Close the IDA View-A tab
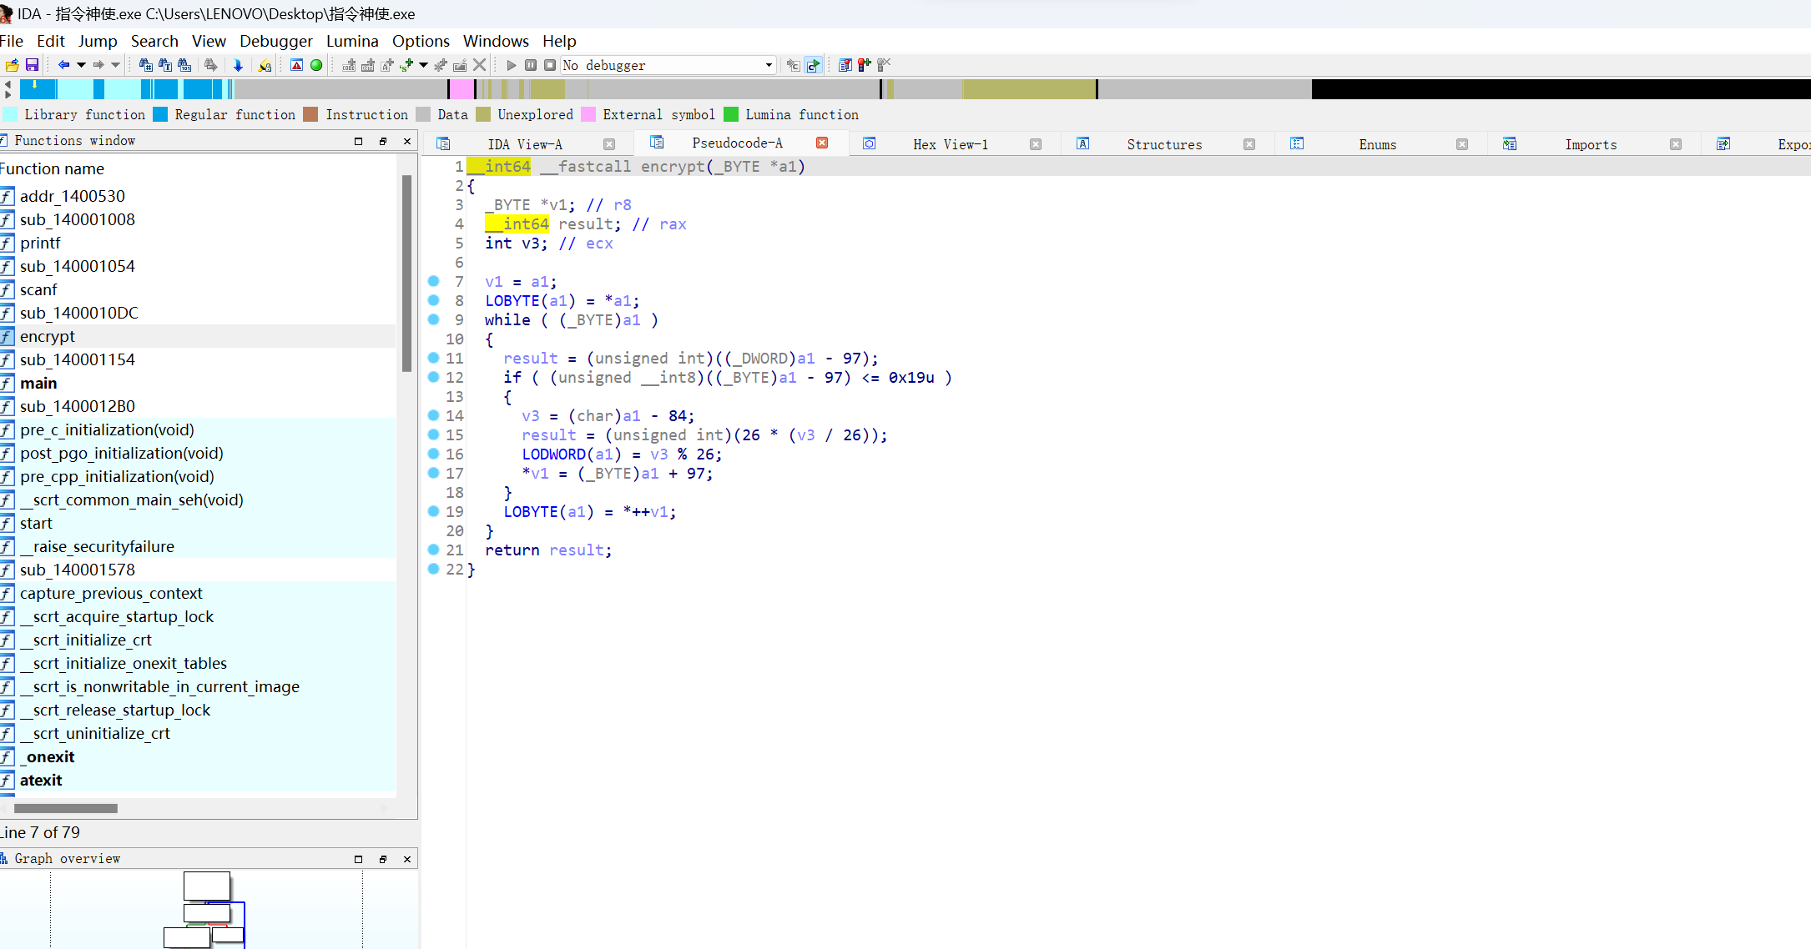The width and height of the screenshot is (1811, 949). click(x=609, y=144)
